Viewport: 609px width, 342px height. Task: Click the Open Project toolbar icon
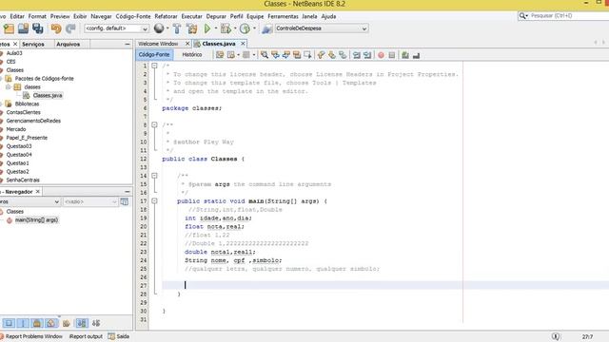click(x=23, y=28)
